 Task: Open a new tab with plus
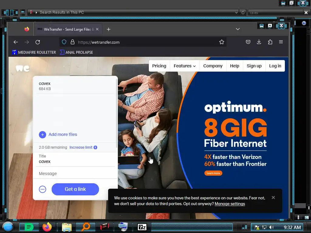point(108,29)
